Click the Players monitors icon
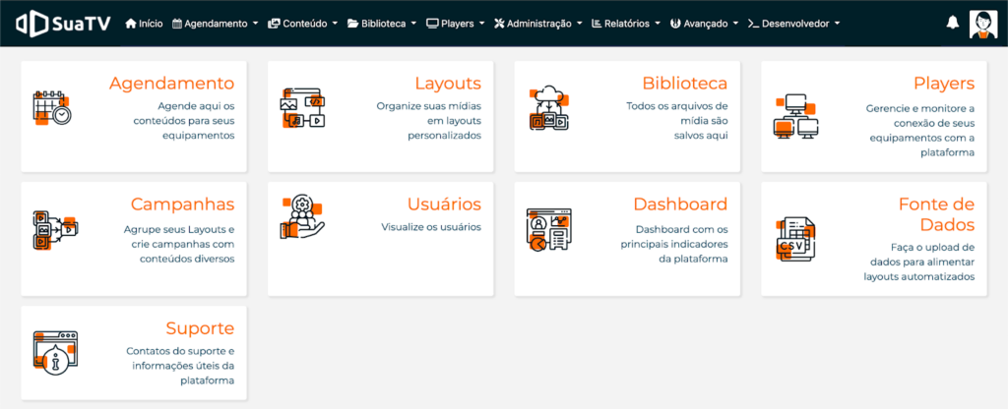This screenshot has width=1008, height=409. coord(795,116)
